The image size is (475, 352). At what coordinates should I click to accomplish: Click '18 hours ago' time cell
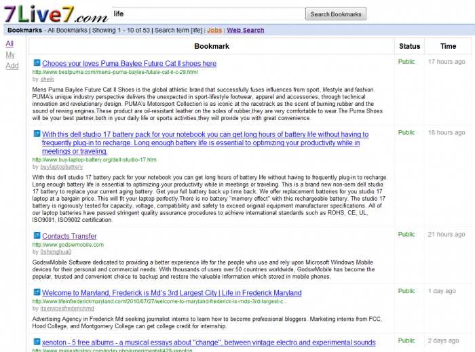coord(446,132)
